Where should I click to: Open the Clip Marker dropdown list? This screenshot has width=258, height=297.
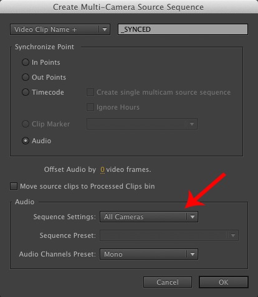(x=142, y=124)
